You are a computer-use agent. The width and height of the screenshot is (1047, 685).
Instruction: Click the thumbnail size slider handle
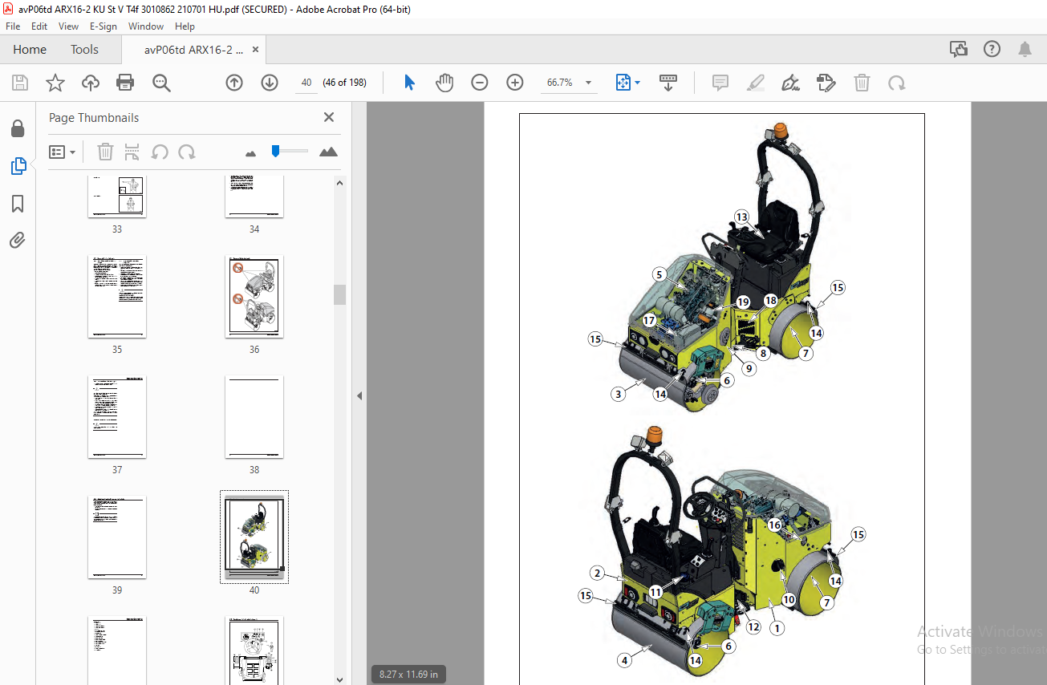click(x=275, y=150)
